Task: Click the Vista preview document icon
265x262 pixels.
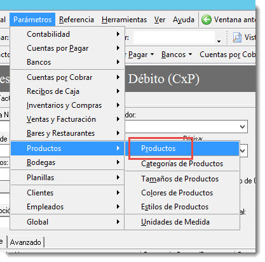Action: click(x=237, y=37)
